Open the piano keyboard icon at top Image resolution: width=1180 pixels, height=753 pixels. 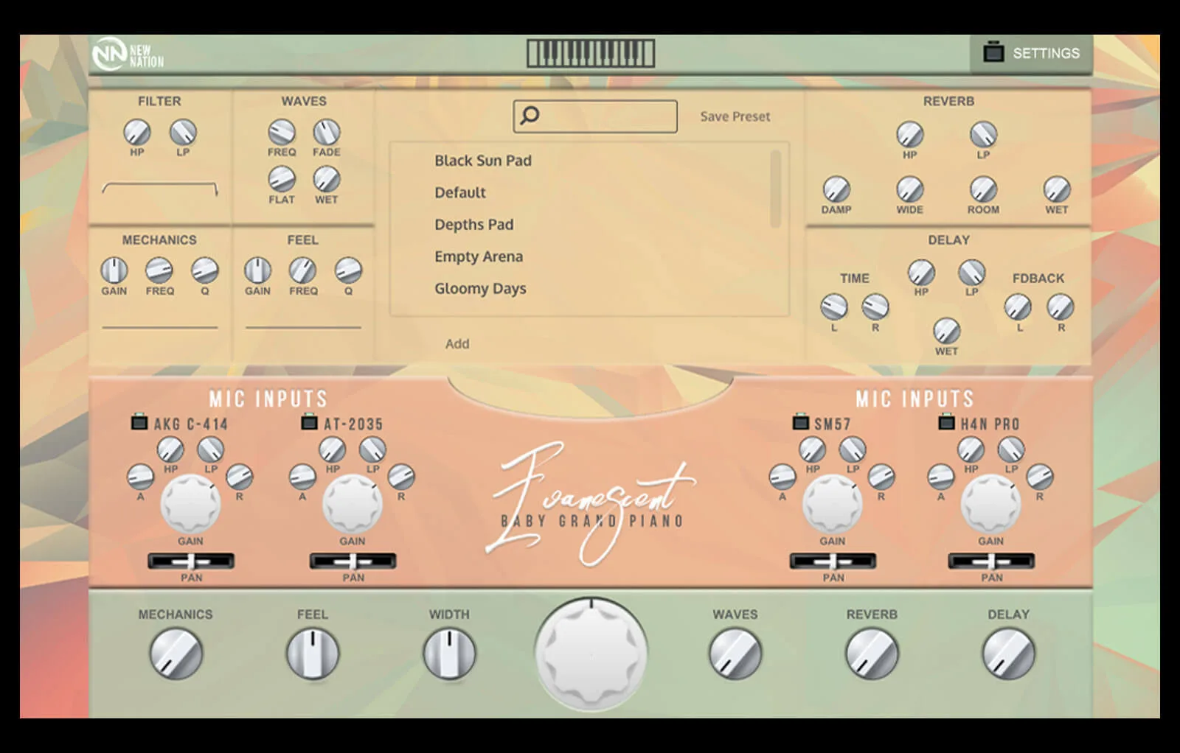(590, 54)
